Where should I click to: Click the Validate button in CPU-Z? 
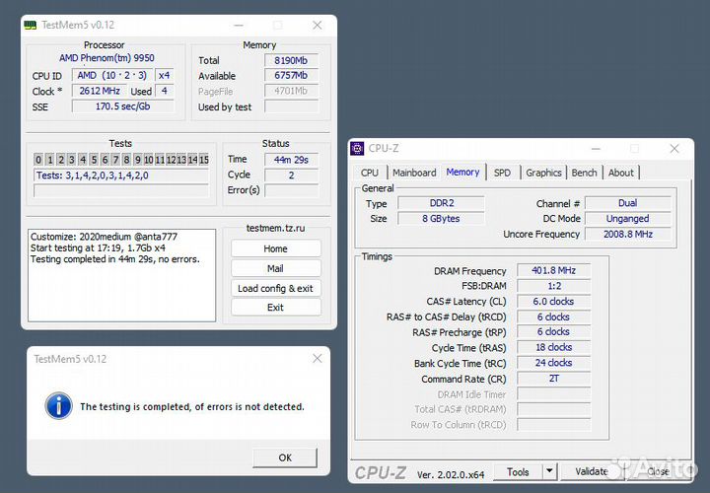[592, 471]
